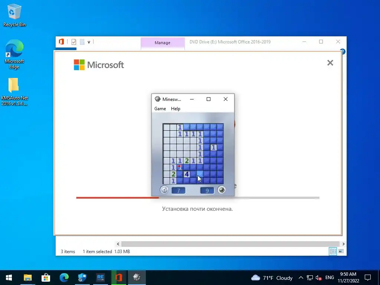Open Microsoft Store from the taskbar
This screenshot has height=285, width=380.
46,278
